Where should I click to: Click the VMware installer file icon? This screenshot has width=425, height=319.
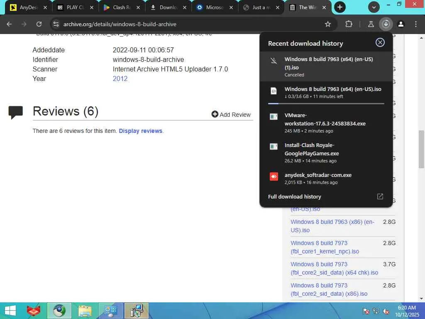click(x=274, y=117)
